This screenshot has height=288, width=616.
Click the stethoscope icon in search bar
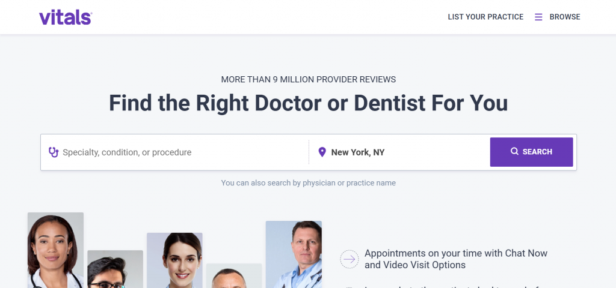coord(54,152)
